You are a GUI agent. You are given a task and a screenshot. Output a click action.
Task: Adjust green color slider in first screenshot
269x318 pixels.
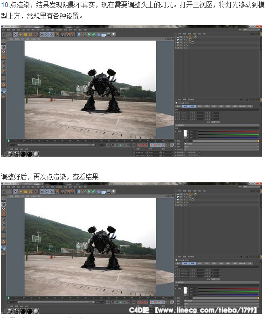(228, 134)
